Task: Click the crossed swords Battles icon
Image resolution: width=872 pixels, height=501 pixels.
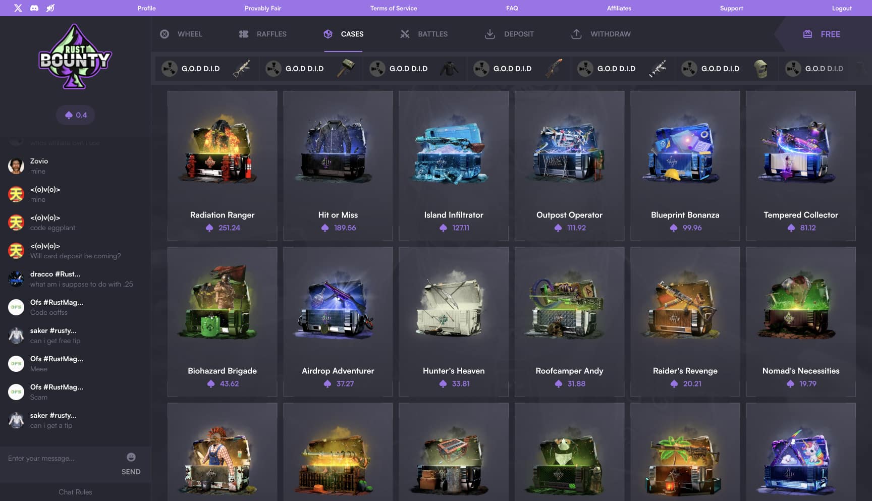Action: (405, 34)
